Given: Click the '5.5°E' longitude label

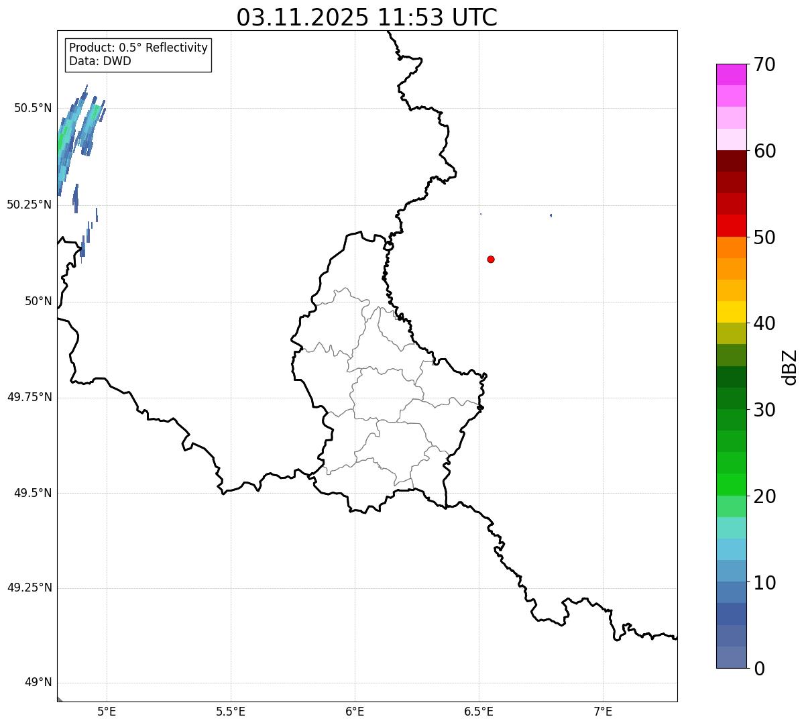Looking at the screenshot, I should [x=231, y=712].
